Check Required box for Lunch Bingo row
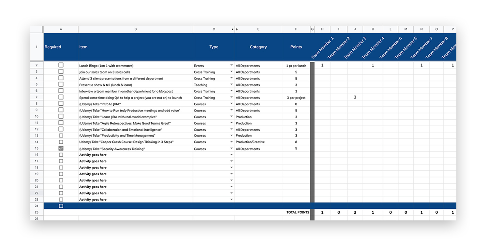Image resolution: width=489 pixels, height=251 pixels. (x=61, y=65)
